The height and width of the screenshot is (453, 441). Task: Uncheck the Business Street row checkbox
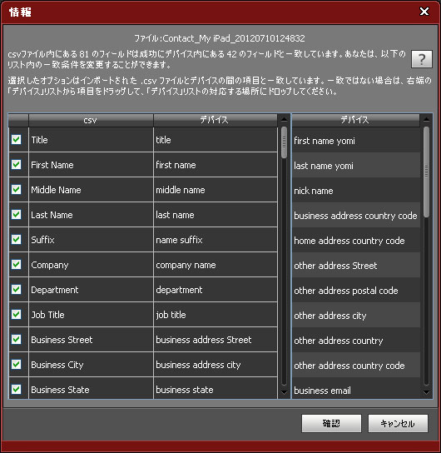[16, 340]
